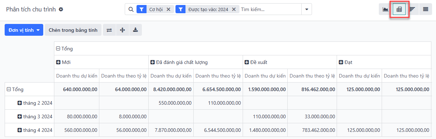Image resolution: width=436 pixels, height=139 pixels.
Task: Expand the Đề xuất column group
Action: click(256, 62)
